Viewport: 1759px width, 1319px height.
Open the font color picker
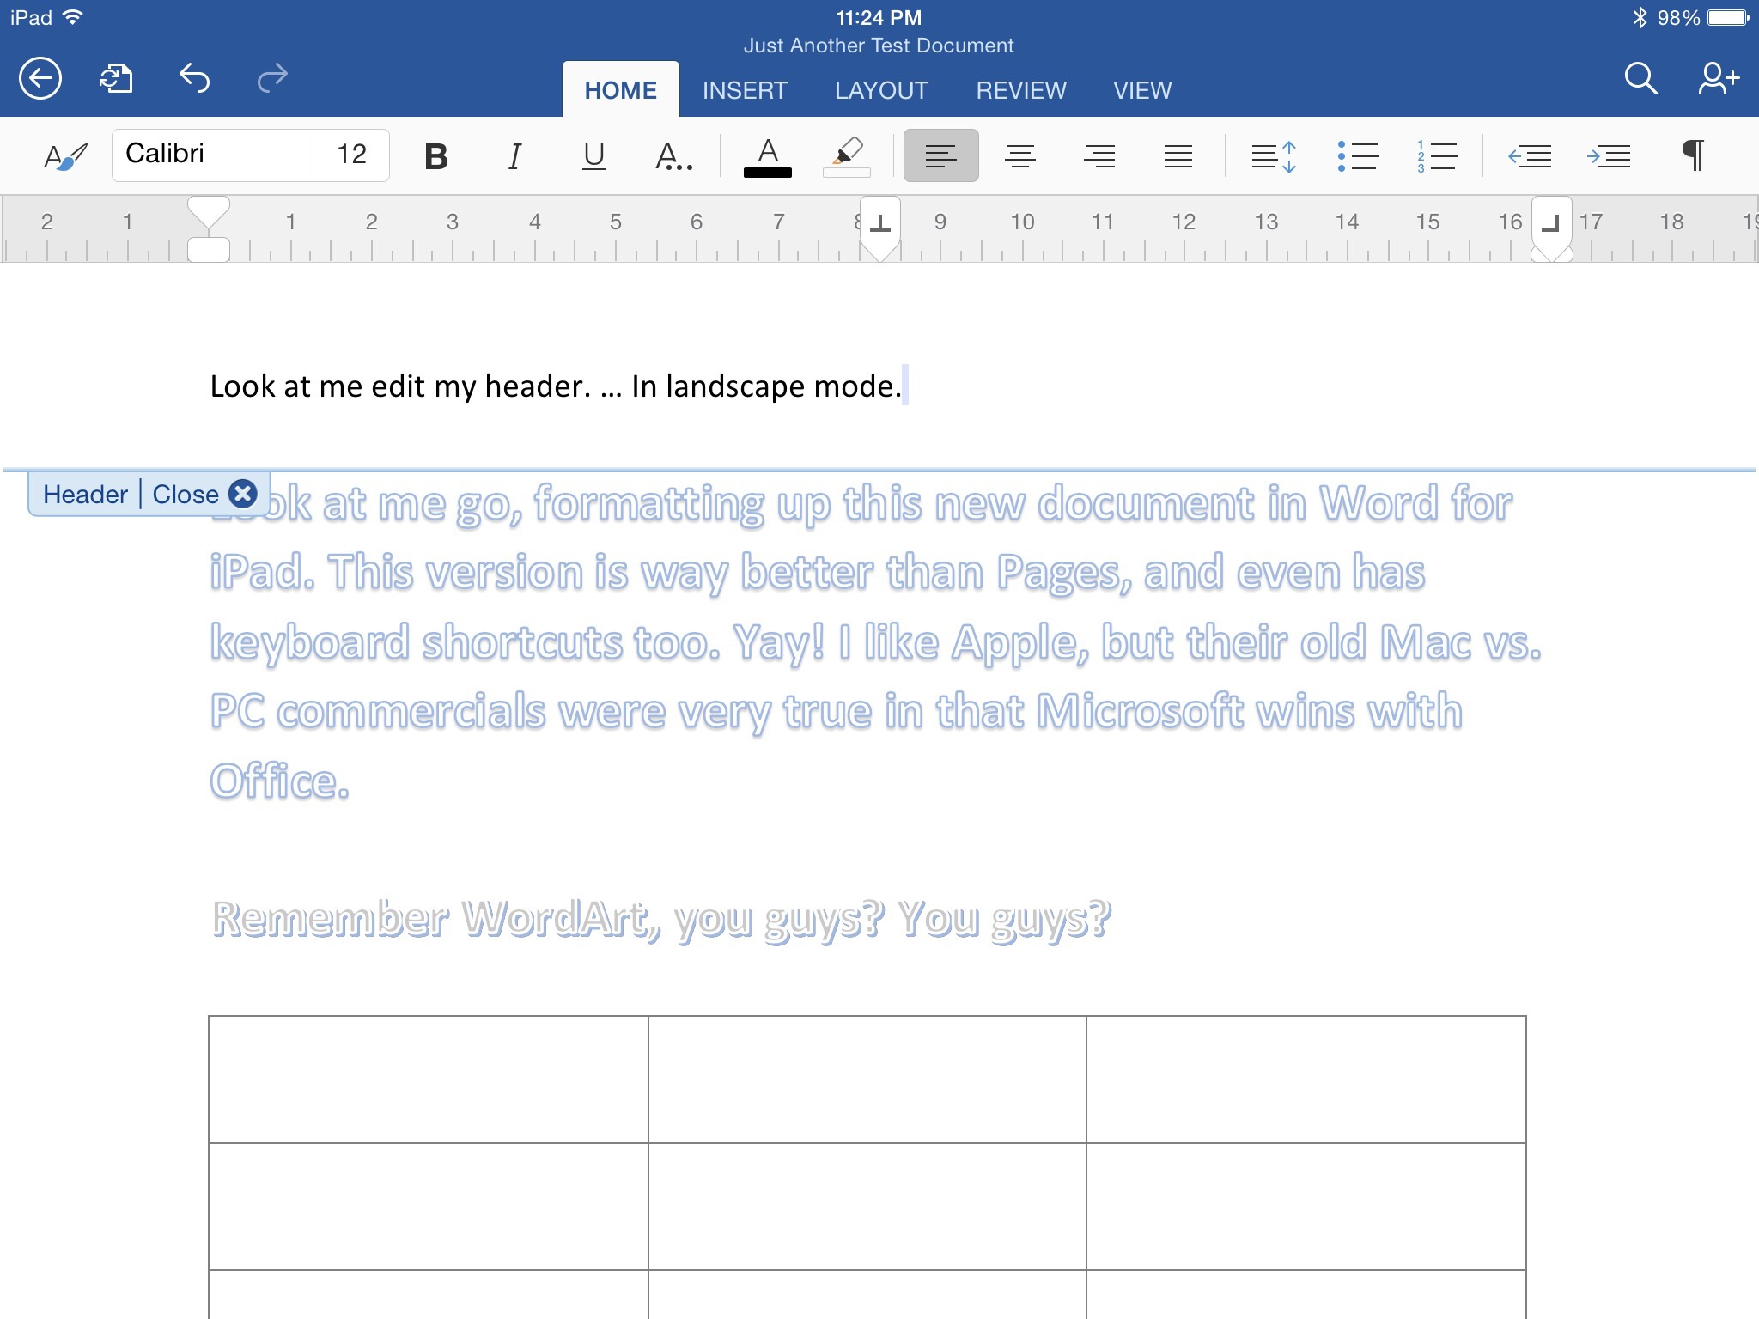coord(767,155)
